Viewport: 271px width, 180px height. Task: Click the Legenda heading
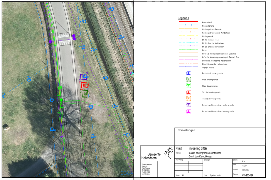pos(184,18)
